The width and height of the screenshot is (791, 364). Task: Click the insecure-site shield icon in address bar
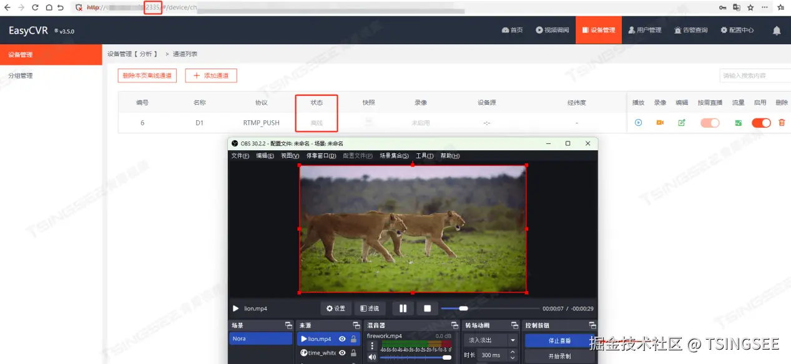(x=79, y=7)
